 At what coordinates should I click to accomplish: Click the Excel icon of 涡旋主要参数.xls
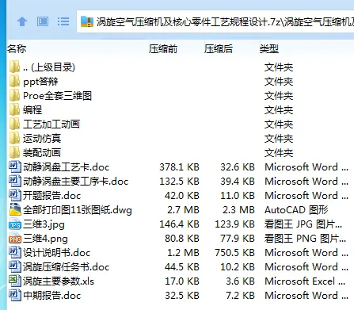pyautogui.click(x=15, y=281)
